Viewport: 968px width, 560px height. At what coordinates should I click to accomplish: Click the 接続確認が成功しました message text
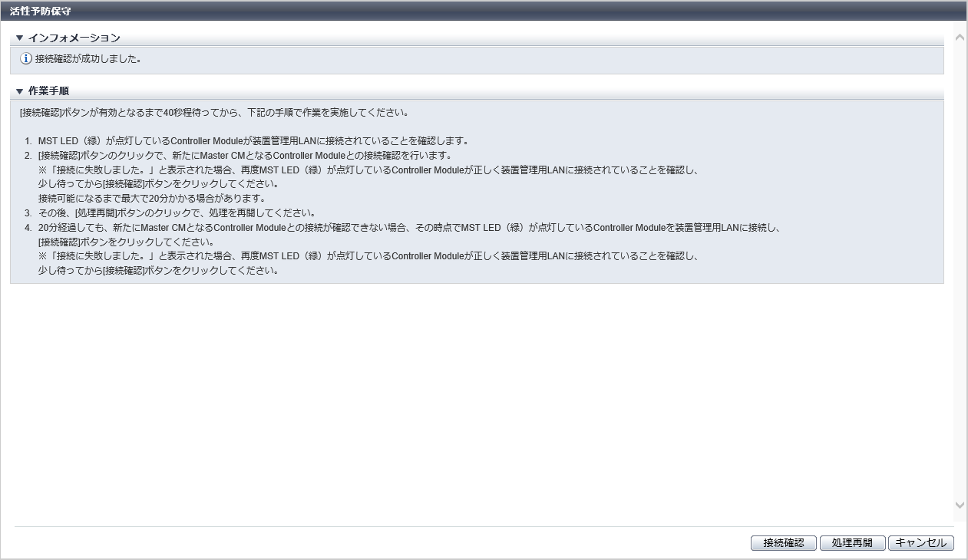(x=88, y=59)
